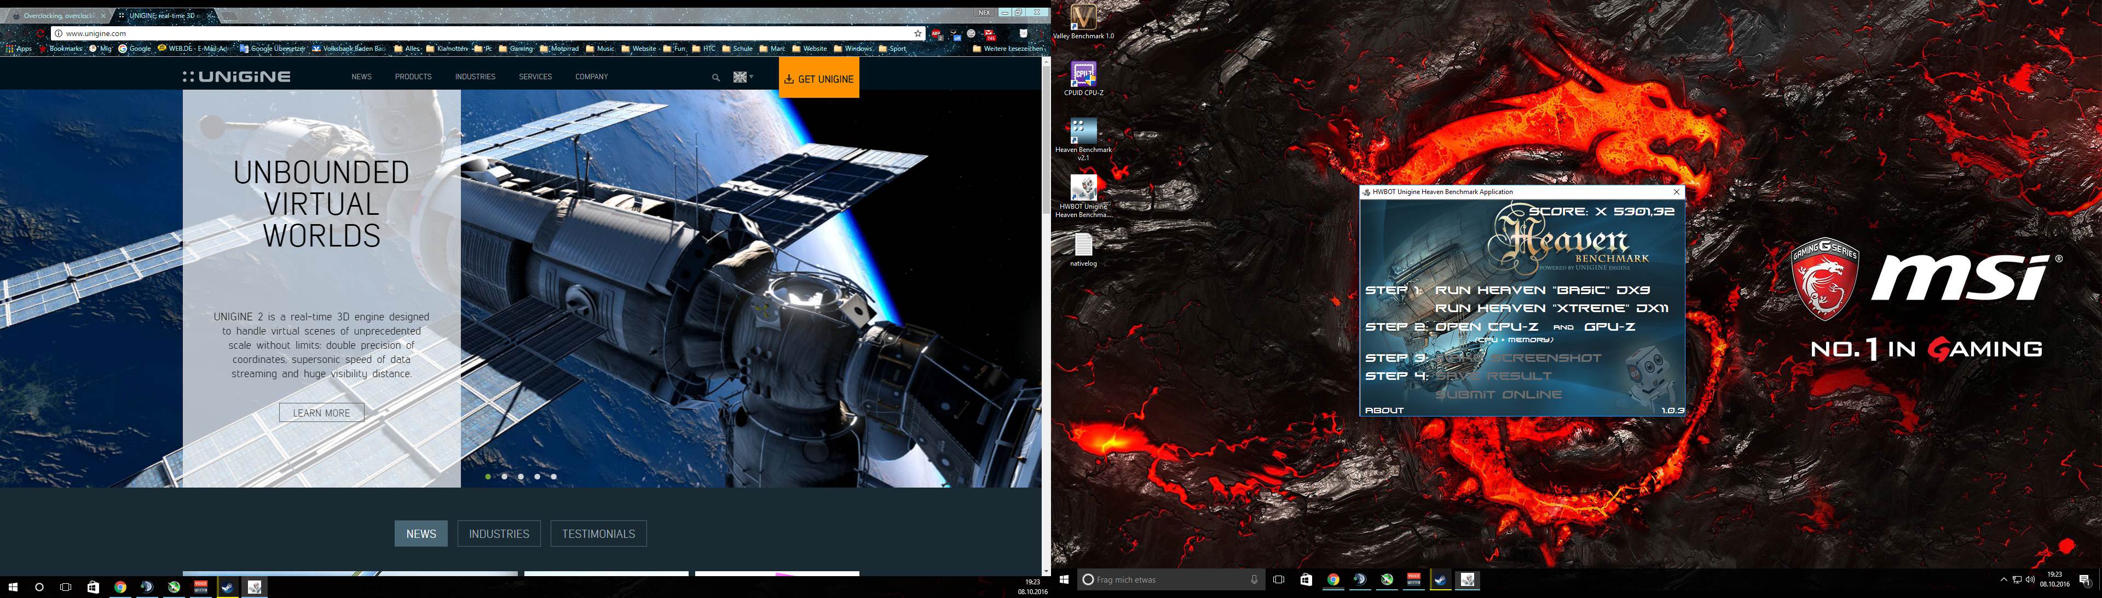Open the Adblock Plus extension icon
Screen dimensions: 2102x598
point(938,33)
